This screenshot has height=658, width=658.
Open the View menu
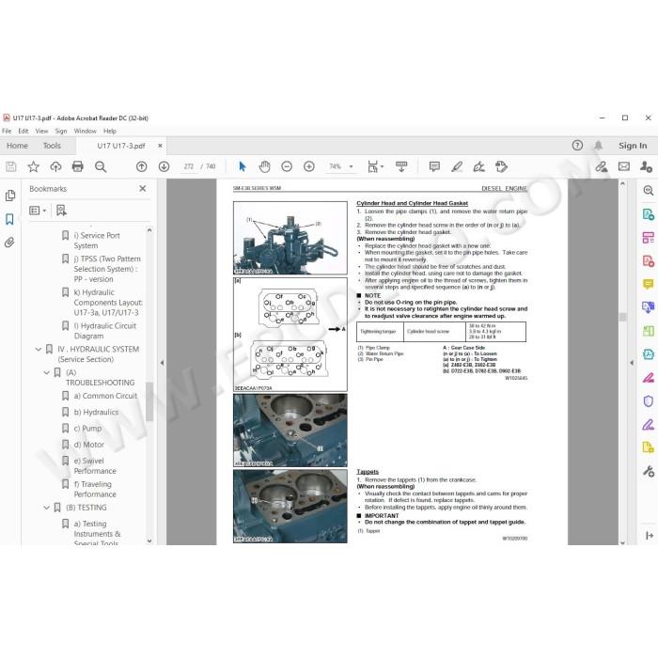click(x=41, y=131)
